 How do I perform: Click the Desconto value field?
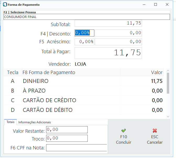click(118, 33)
